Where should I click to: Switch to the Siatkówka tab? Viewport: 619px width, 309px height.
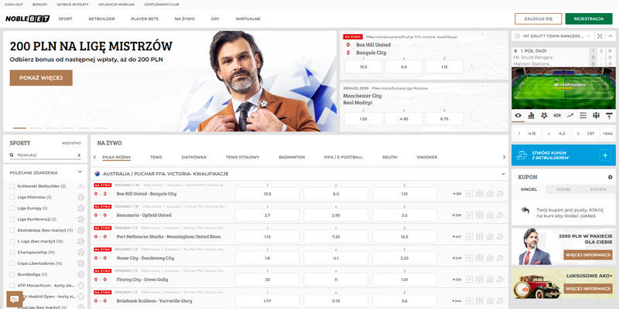tap(194, 157)
